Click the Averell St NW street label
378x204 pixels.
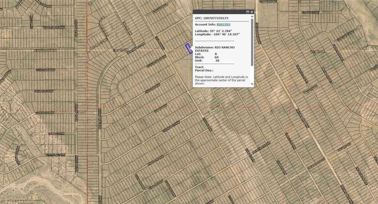(x=160, y=9)
